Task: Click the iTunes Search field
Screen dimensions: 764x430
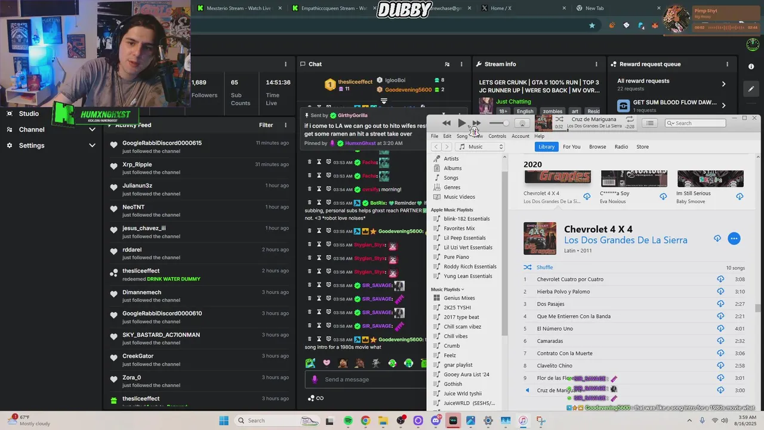Action: (x=695, y=123)
